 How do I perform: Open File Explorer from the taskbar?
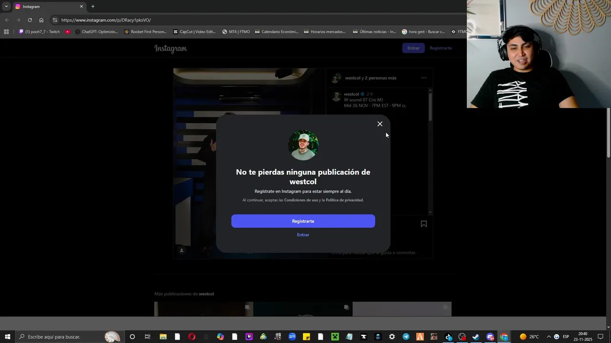(x=163, y=337)
